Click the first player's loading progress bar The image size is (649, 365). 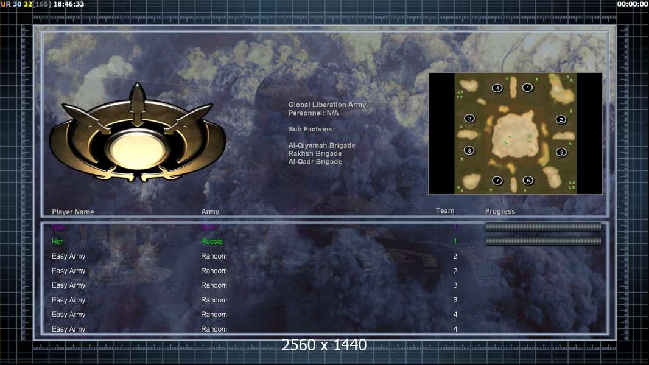543,227
